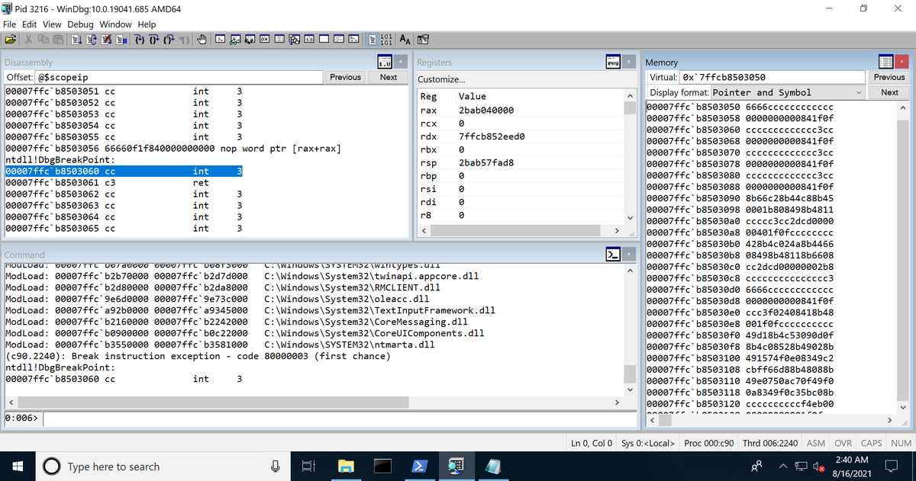Screen dimensions: 916x481
Task: Open the Help menu
Action: 147,24
